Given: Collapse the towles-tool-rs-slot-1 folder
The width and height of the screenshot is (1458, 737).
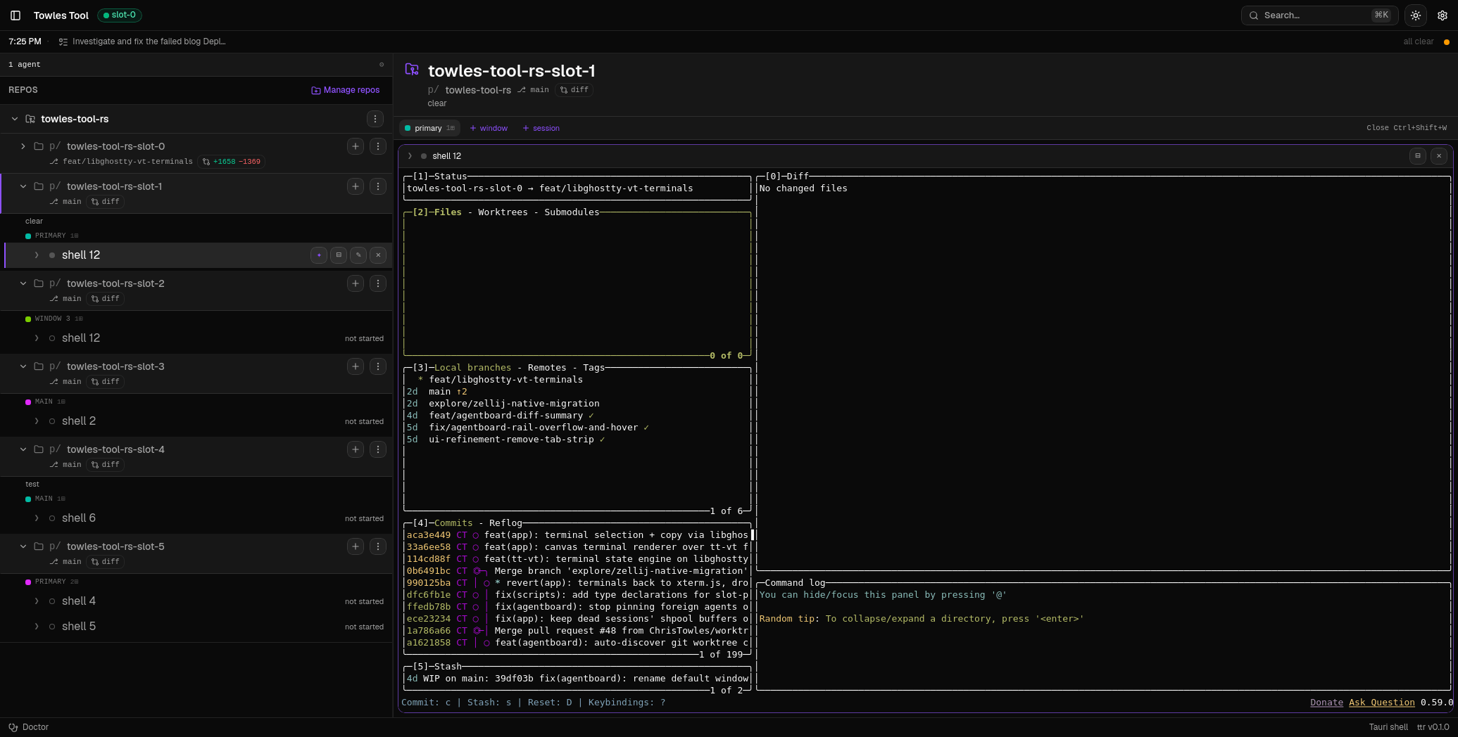Looking at the screenshot, I should click(23, 186).
